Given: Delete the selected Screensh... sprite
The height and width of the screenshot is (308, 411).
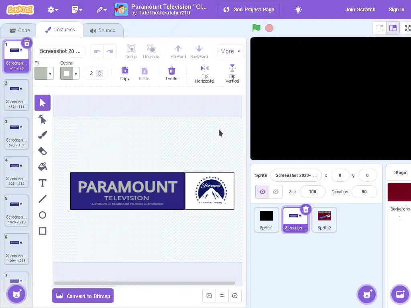Looking at the screenshot, I should (305, 210).
